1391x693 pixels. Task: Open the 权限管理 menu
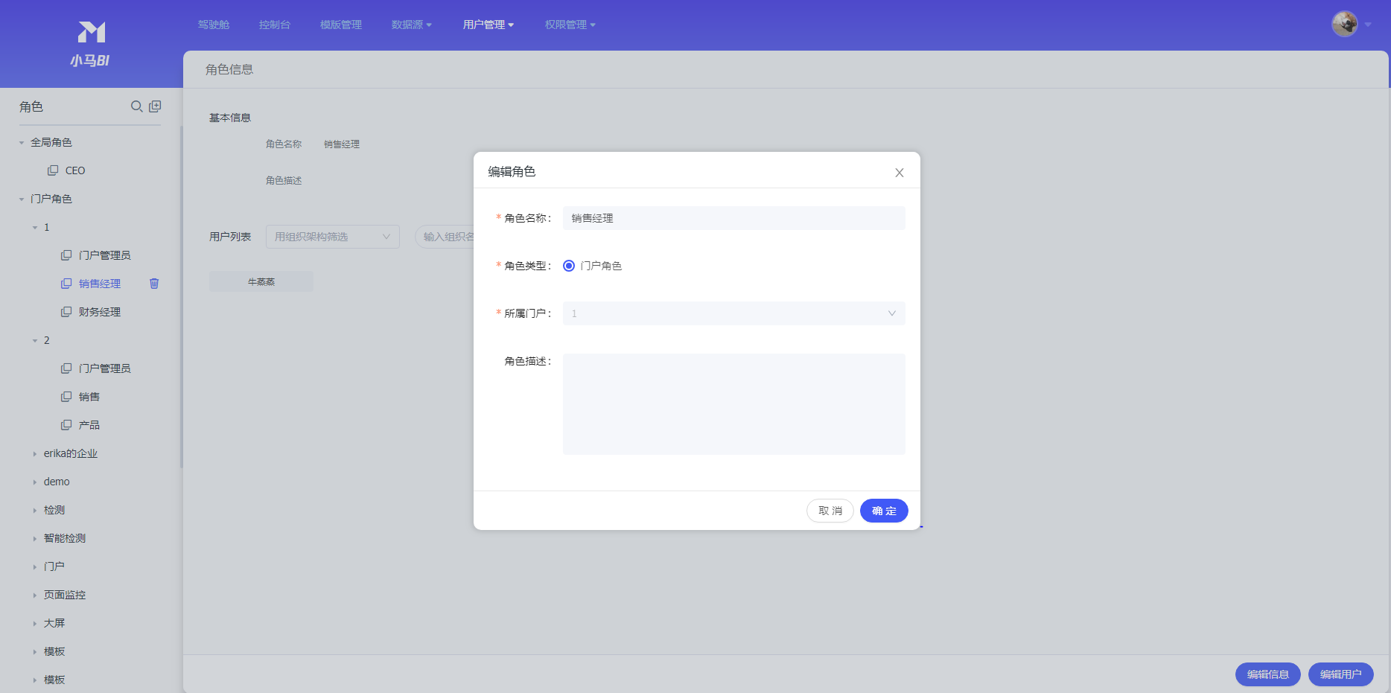click(x=570, y=25)
